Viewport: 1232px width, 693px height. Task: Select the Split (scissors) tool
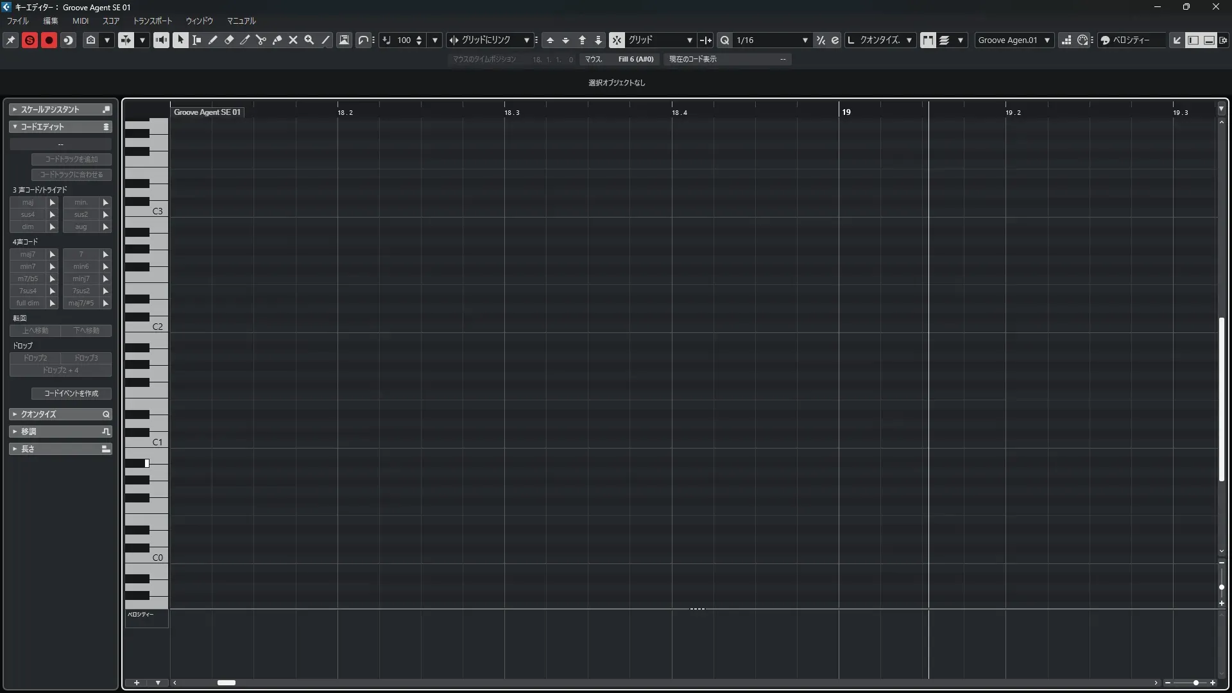pyautogui.click(x=261, y=40)
